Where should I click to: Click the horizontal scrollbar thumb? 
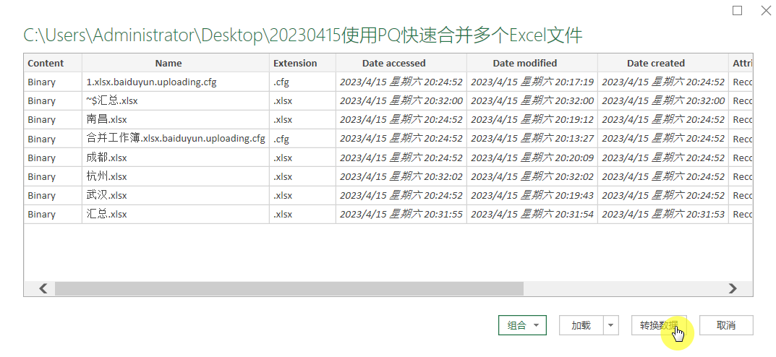tap(289, 288)
